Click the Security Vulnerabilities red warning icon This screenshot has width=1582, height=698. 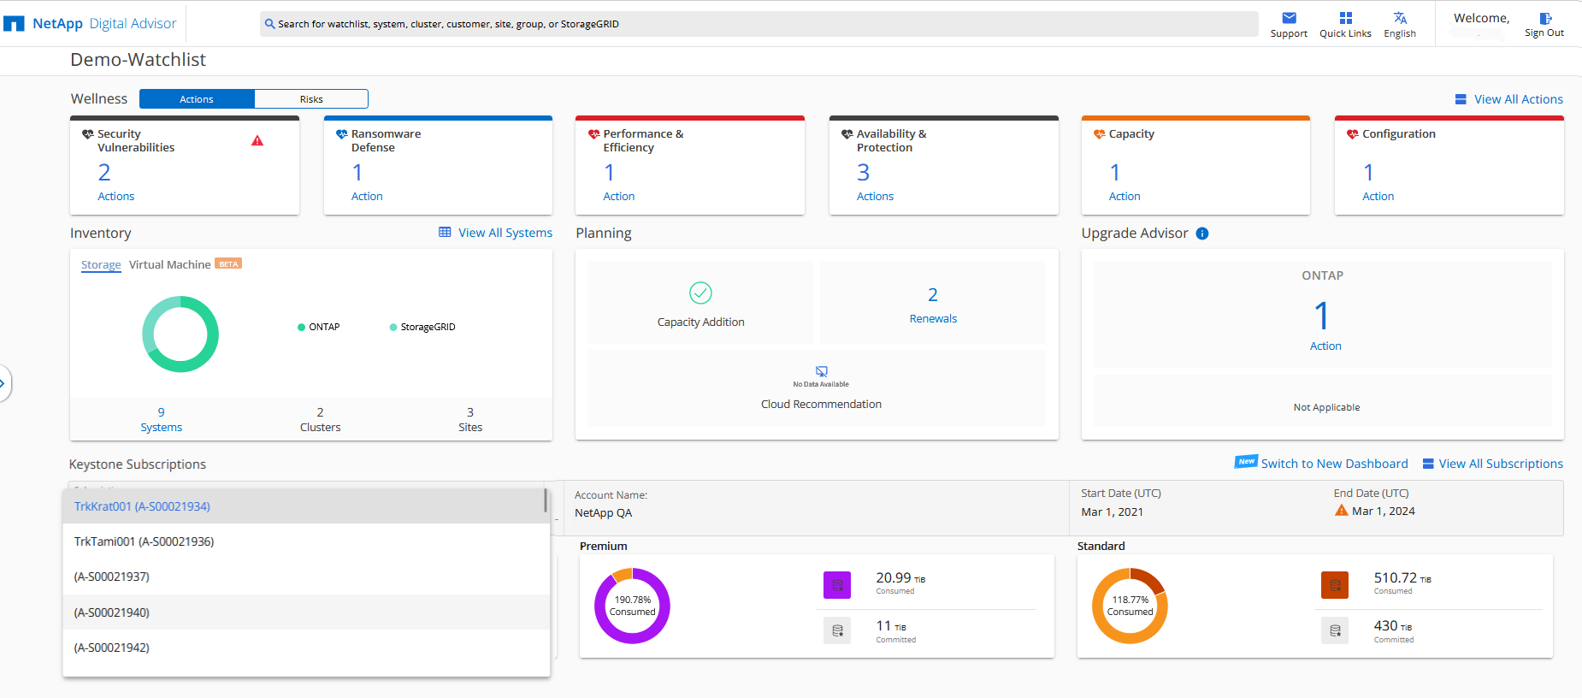click(257, 141)
